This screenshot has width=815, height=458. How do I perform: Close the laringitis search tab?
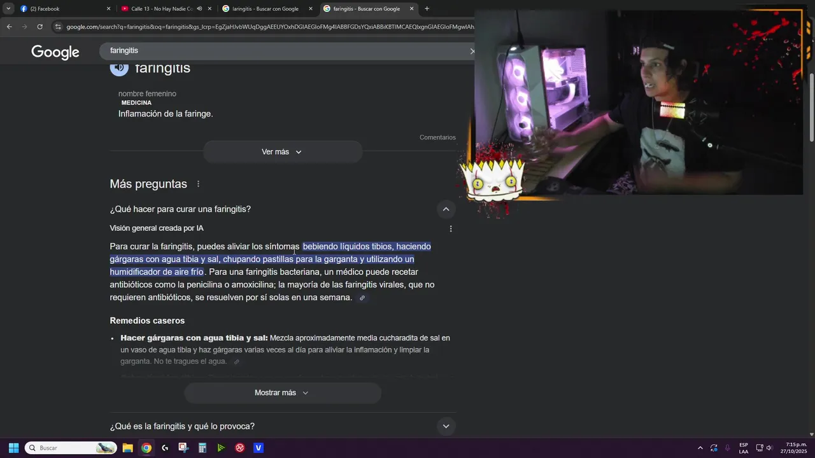pyautogui.click(x=311, y=9)
